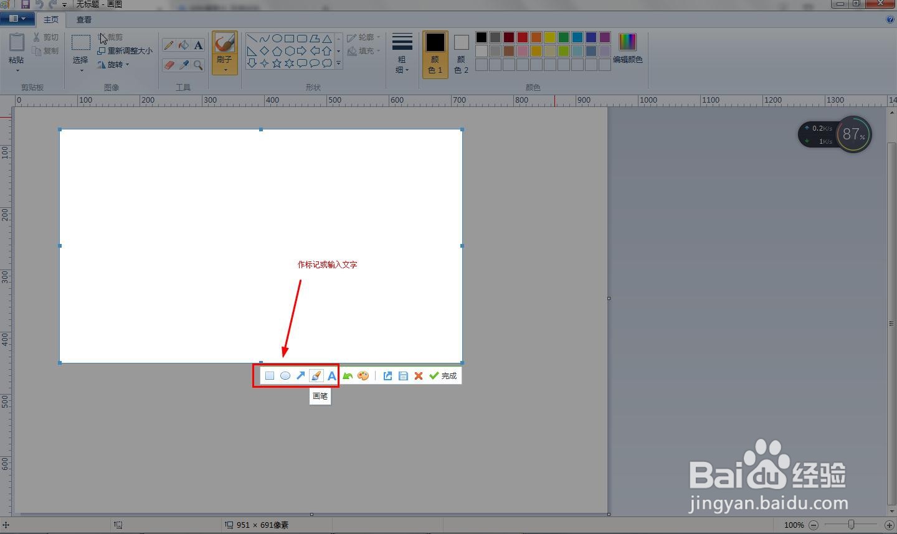897x534 pixels.
Task: Choose the Rounded rectangle shape
Action: pos(301,39)
